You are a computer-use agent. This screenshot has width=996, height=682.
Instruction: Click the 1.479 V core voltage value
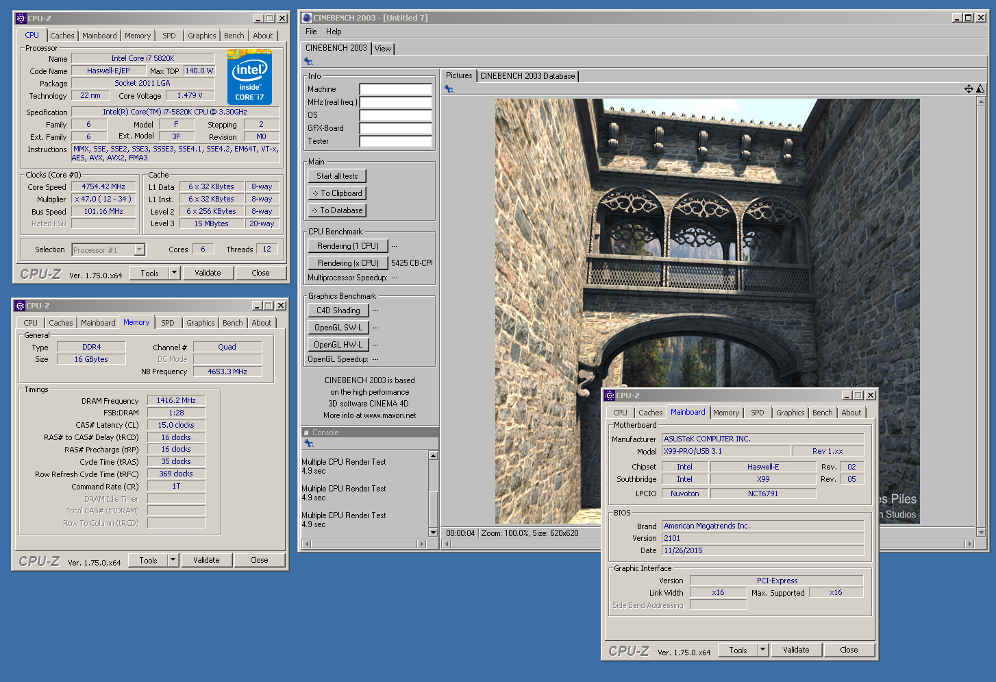190,95
